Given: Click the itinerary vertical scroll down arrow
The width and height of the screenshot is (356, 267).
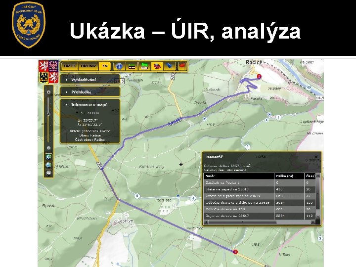Looking at the screenshot, I should click(x=318, y=217).
